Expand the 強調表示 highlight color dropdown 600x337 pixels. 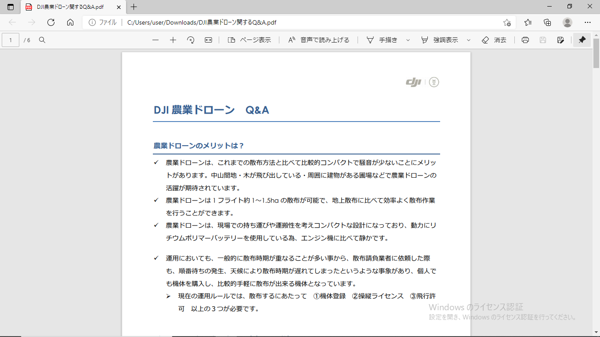coord(468,40)
